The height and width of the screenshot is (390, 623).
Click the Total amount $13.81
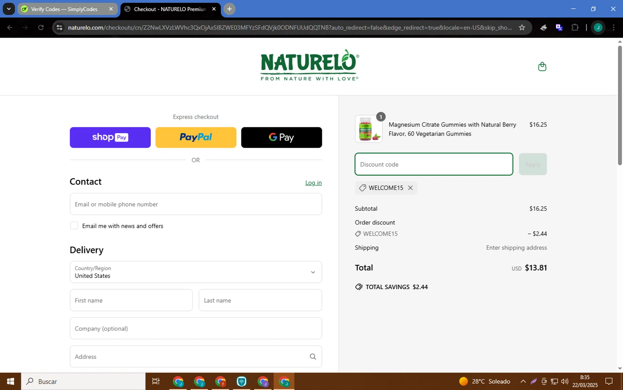tap(536, 268)
